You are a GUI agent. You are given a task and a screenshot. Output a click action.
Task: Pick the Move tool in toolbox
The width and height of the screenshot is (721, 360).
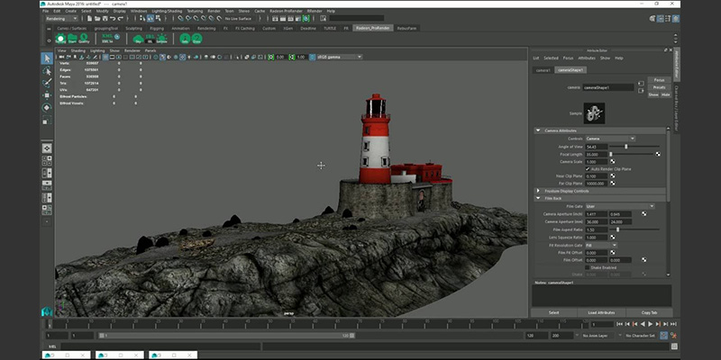coord(47,95)
